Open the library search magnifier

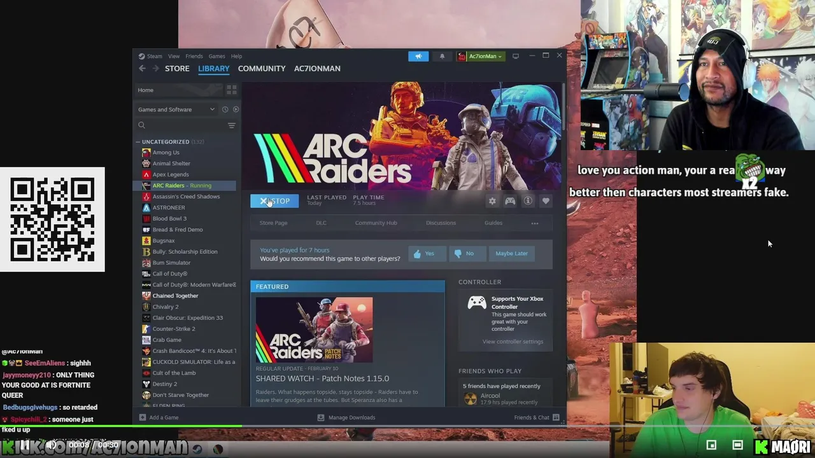point(142,125)
